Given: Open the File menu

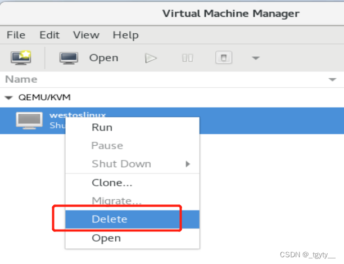Looking at the screenshot, I should click(16, 35).
